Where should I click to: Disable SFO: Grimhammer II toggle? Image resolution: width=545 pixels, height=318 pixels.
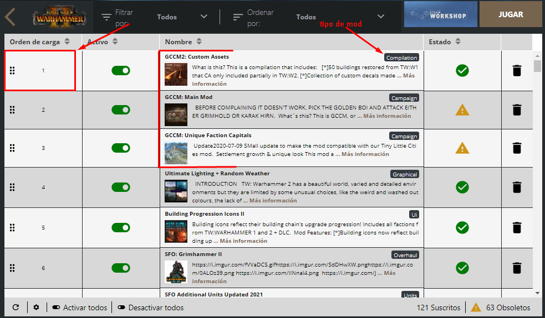pyautogui.click(x=121, y=268)
